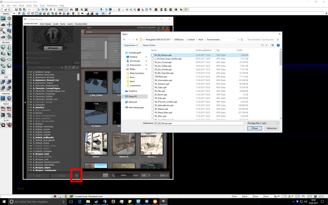Click the G game view toolbar icon
Screen dimensions: 328x205
[x=73, y=13]
